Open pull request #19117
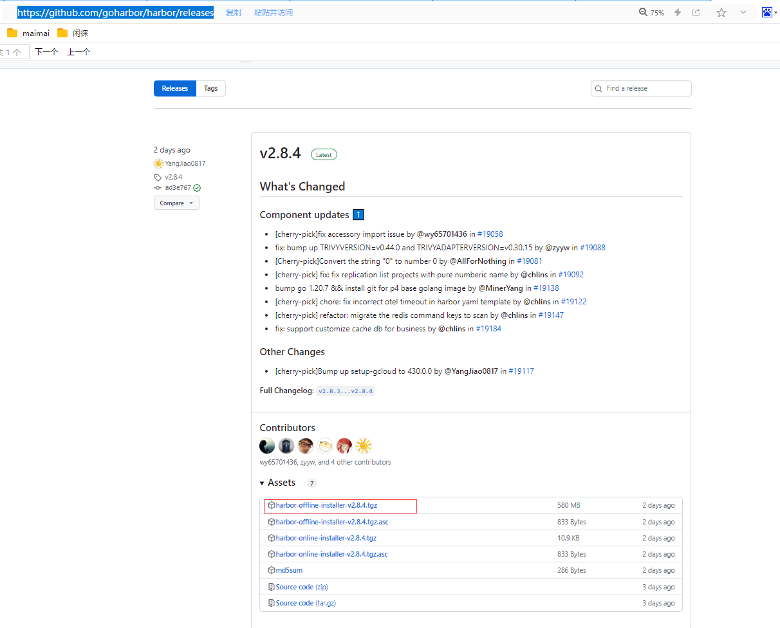 click(521, 371)
